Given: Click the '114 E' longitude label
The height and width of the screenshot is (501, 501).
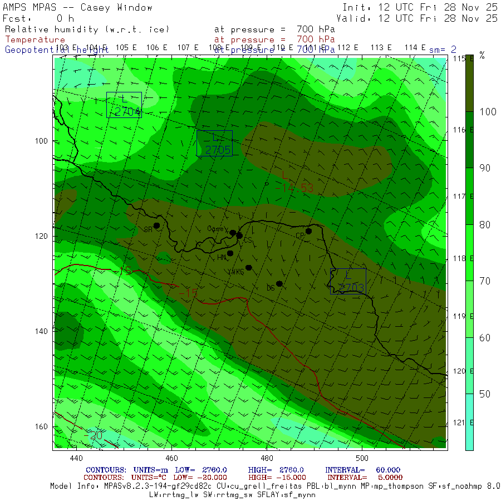Looking at the screenshot, I should pos(415,48).
